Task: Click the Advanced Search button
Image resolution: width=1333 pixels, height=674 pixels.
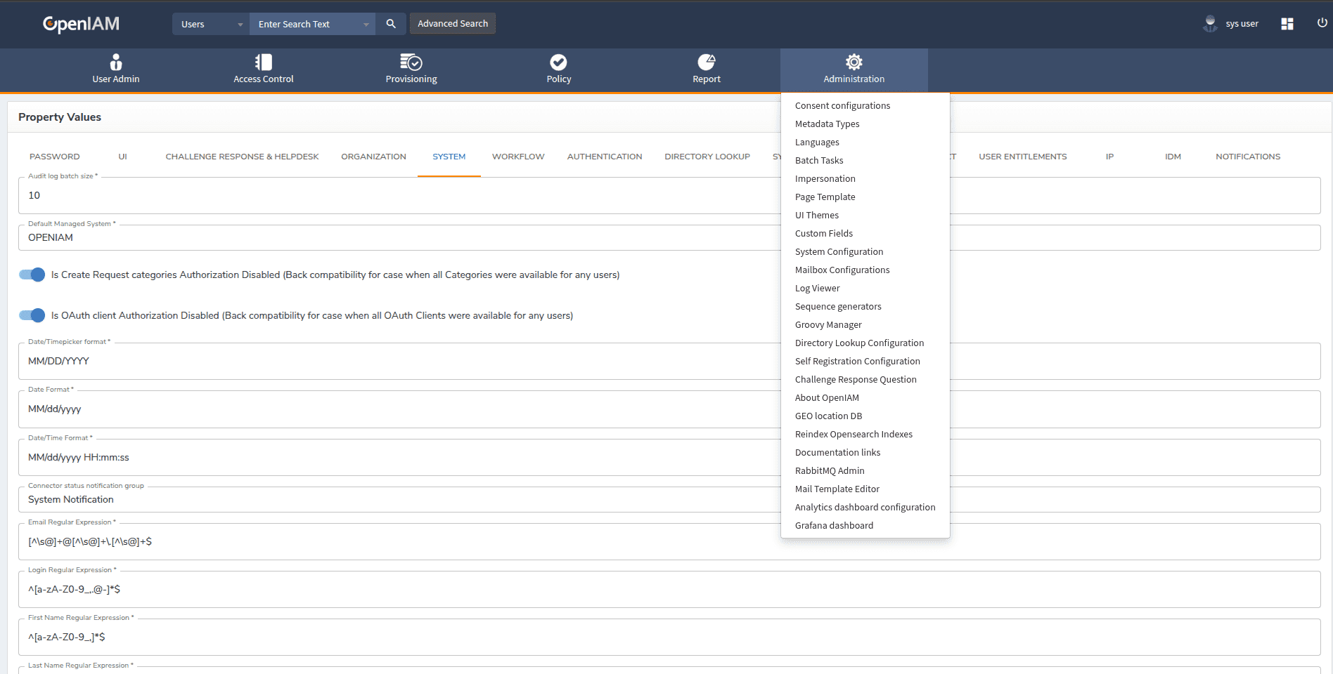Action: [x=453, y=24]
